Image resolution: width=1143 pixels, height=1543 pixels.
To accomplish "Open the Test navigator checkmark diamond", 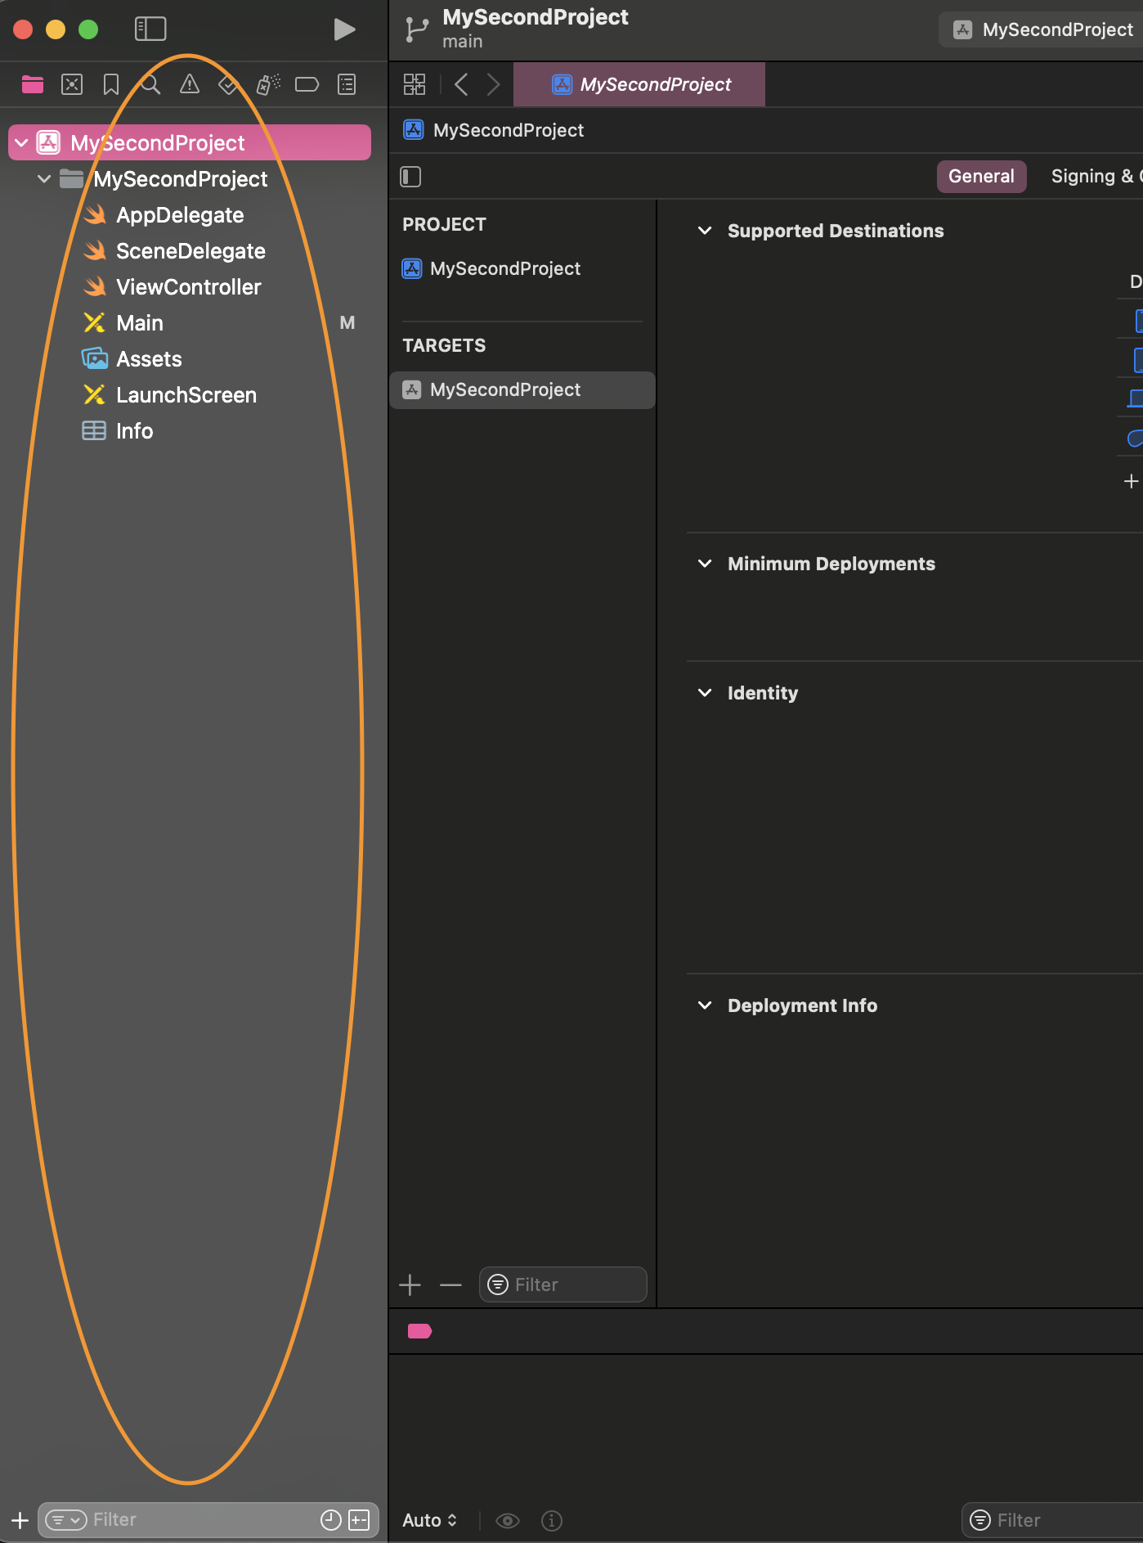I will pyautogui.click(x=229, y=84).
